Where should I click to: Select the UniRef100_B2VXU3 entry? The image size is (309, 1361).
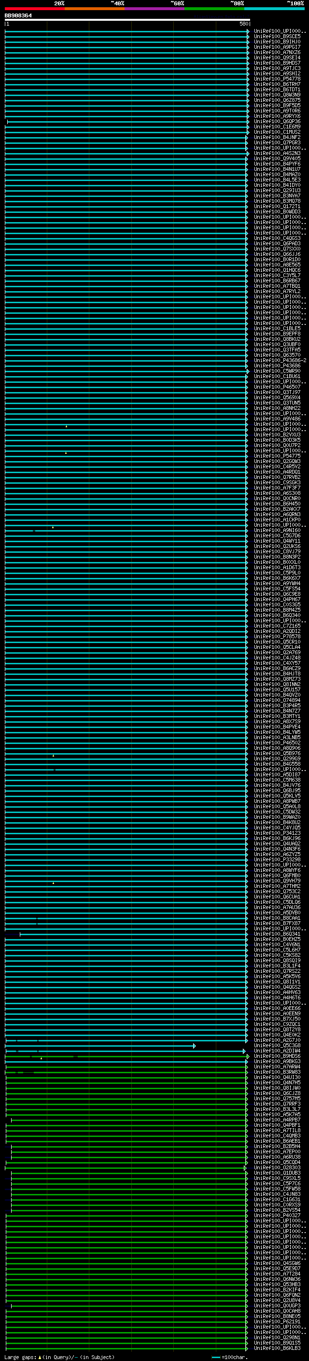point(277,435)
